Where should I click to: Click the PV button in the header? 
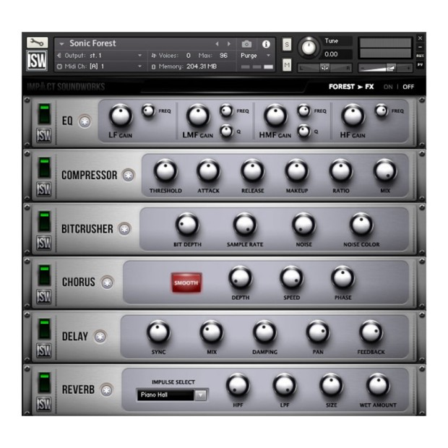420,65
